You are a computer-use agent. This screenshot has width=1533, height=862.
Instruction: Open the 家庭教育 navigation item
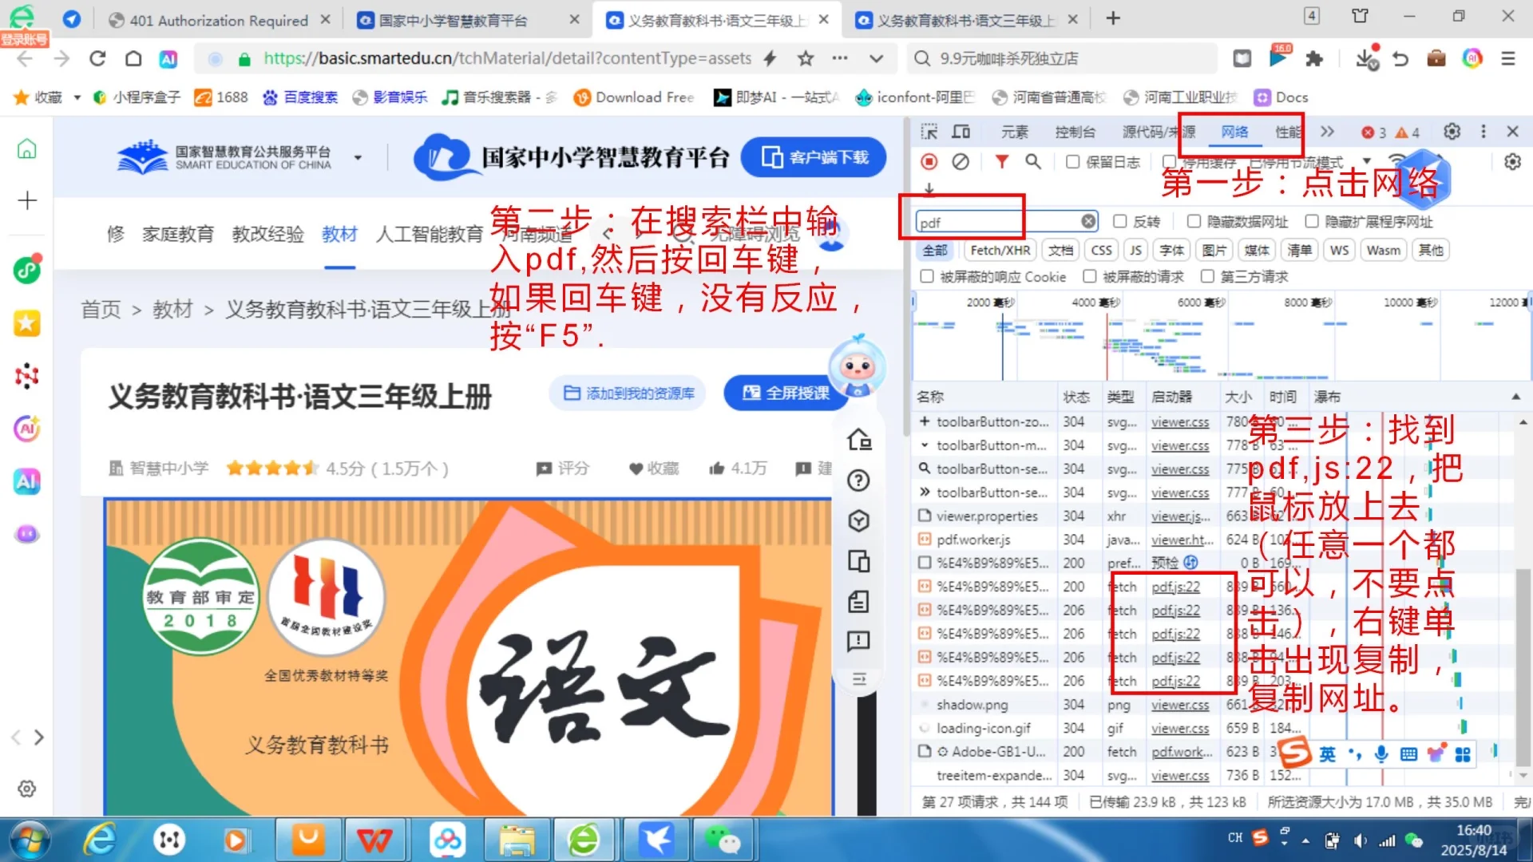178,234
